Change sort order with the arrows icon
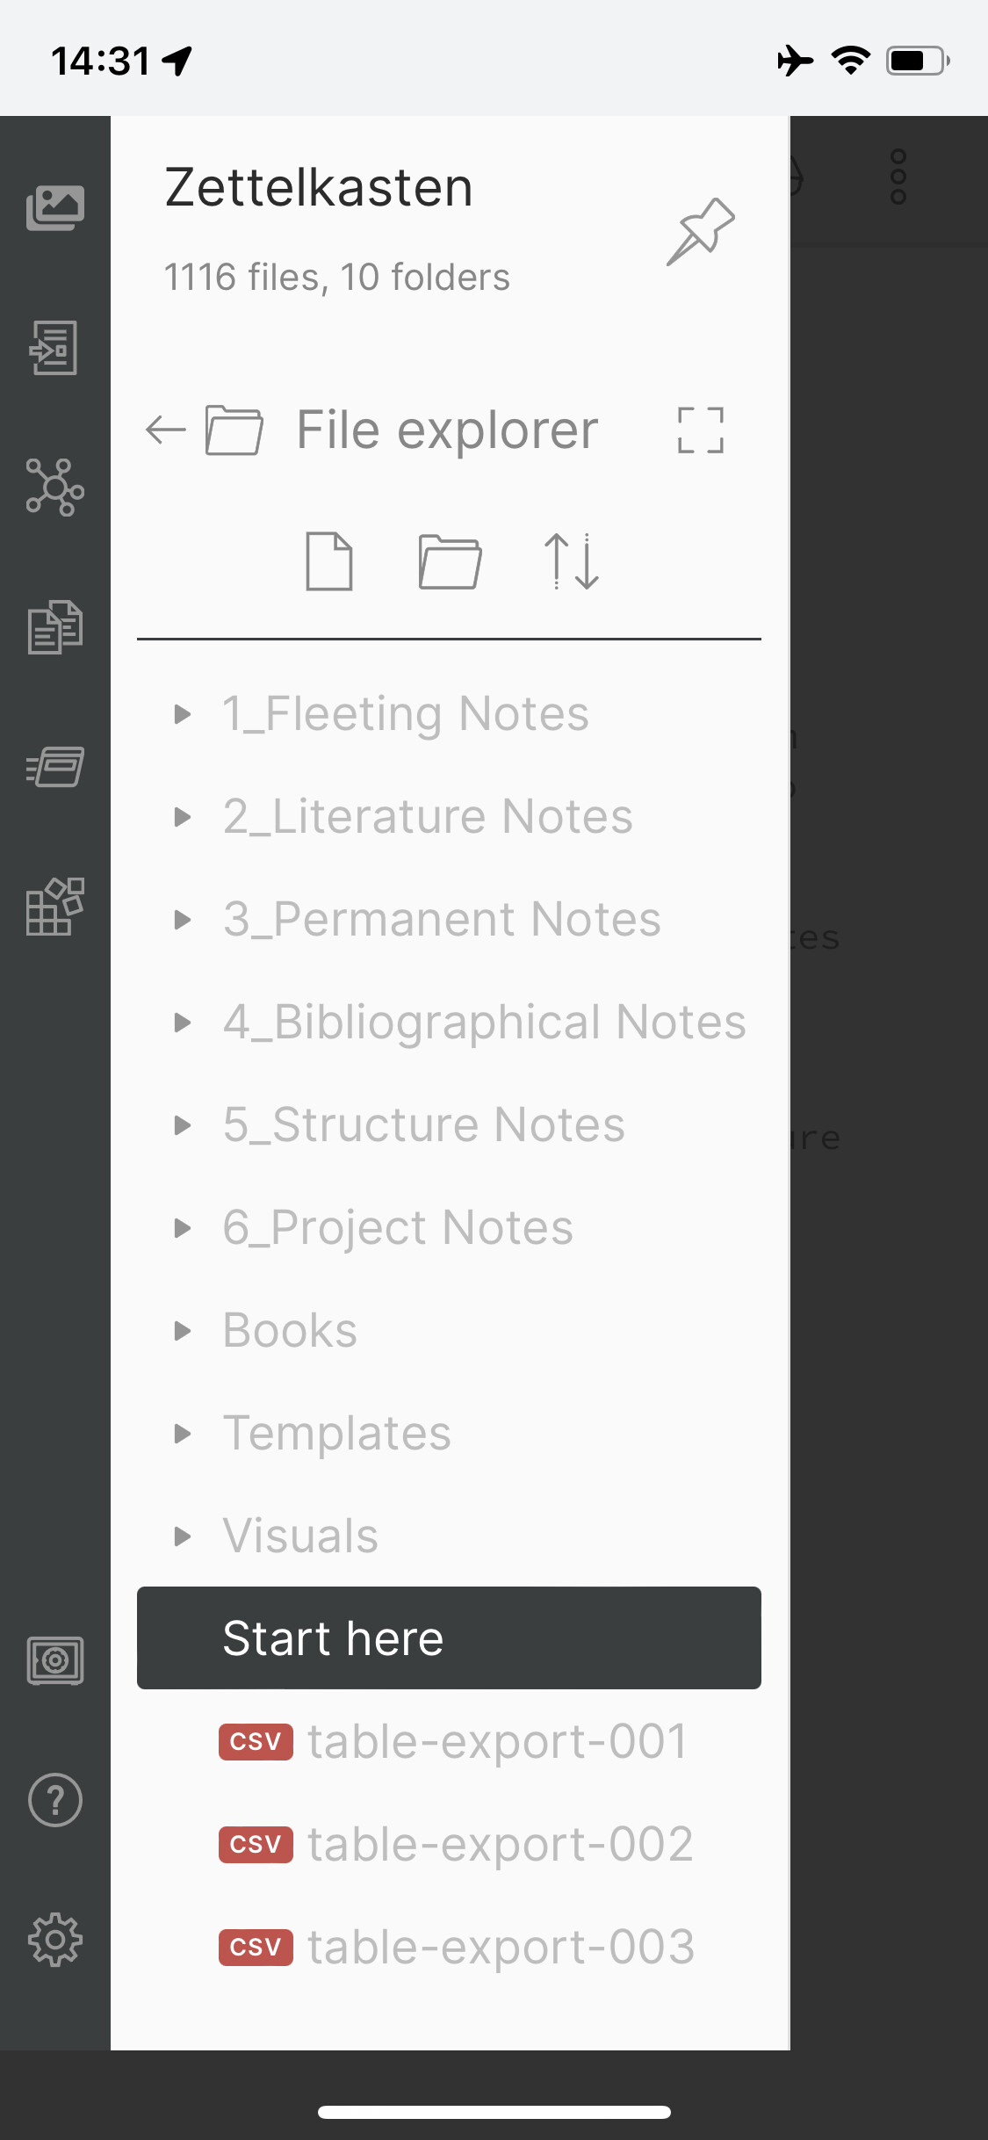The height and width of the screenshot is (2140, 988). [x=572, y=561]
